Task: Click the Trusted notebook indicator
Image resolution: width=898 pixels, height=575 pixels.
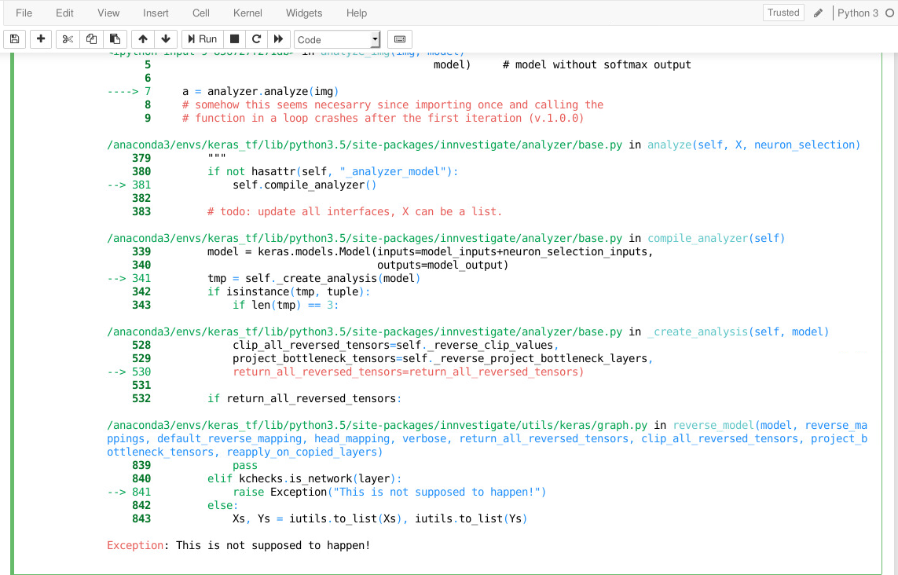Action: click(783, 13)
